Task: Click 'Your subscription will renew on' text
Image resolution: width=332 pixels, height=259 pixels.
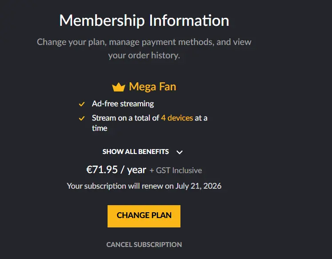Action: pyautogui.click(x=120, y=186)
